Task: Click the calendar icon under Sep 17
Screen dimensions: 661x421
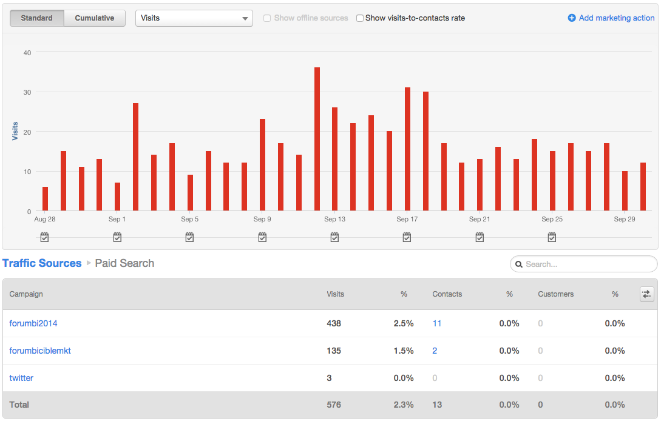Action: [x=407, y=237]
